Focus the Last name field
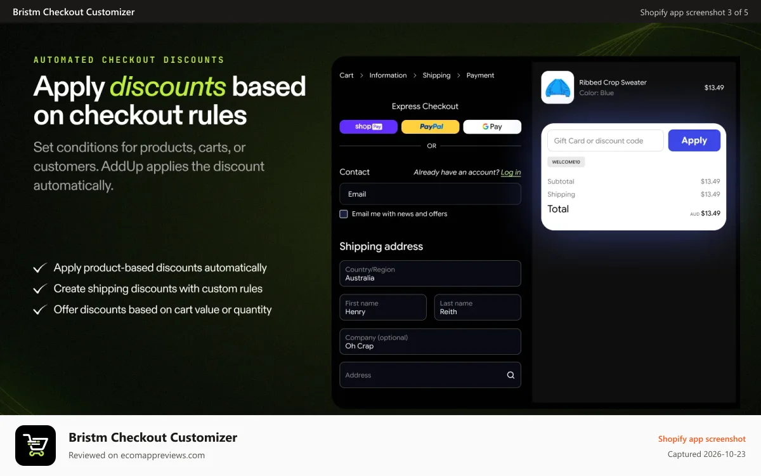 (x=478, y=307)
